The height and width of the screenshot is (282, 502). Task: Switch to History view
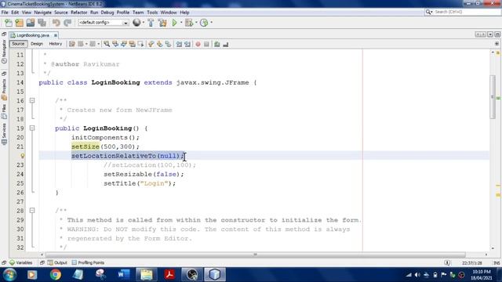tap(56, 44)
